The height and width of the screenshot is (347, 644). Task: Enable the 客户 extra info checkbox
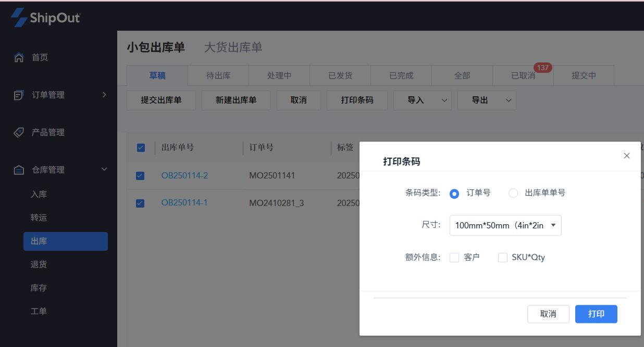pos(454,258)
